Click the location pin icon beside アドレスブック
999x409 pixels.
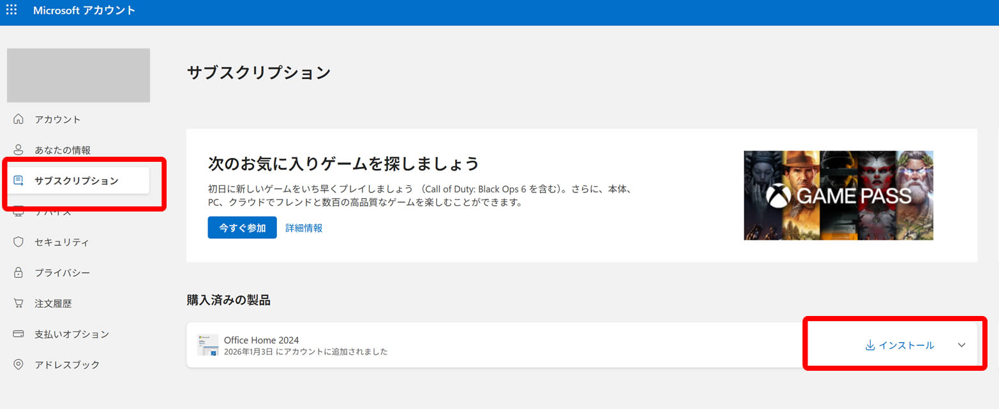tap(19, 364)
